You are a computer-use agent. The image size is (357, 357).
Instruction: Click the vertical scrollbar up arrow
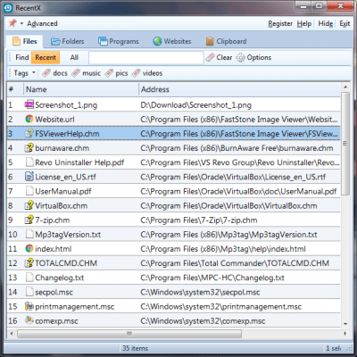(345, 87)
